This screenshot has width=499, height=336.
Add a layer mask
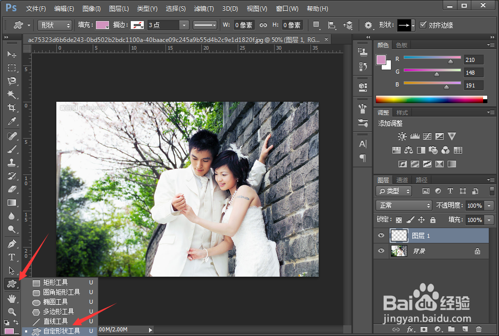tap(424, 329)
